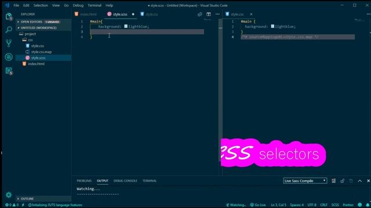Switch to the Problems panel tab
The height and width of the screenshot is (208, 371).
(x=84, y=181)
